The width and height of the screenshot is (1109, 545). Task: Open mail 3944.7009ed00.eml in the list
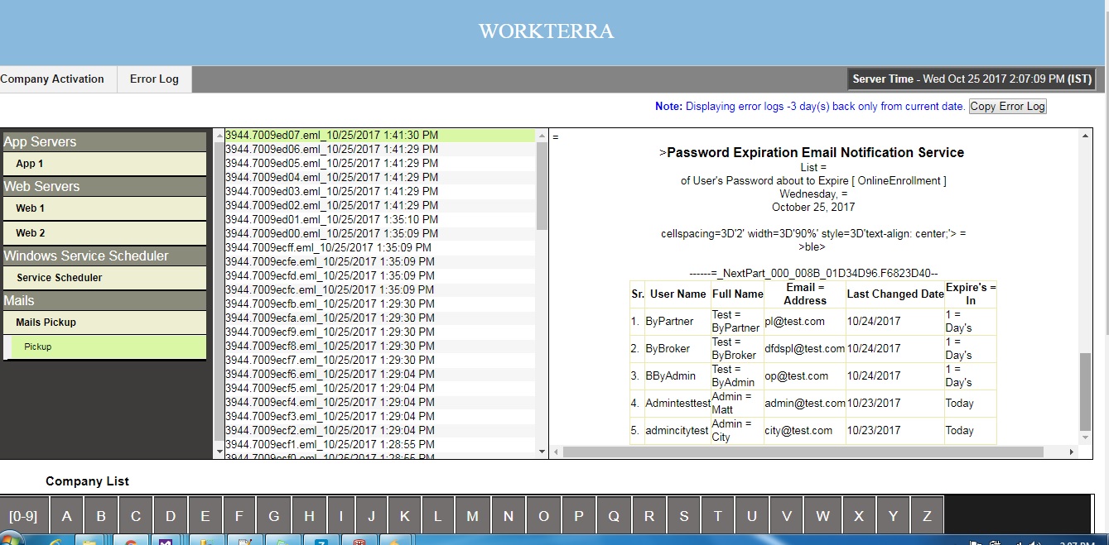coord(380,233)
